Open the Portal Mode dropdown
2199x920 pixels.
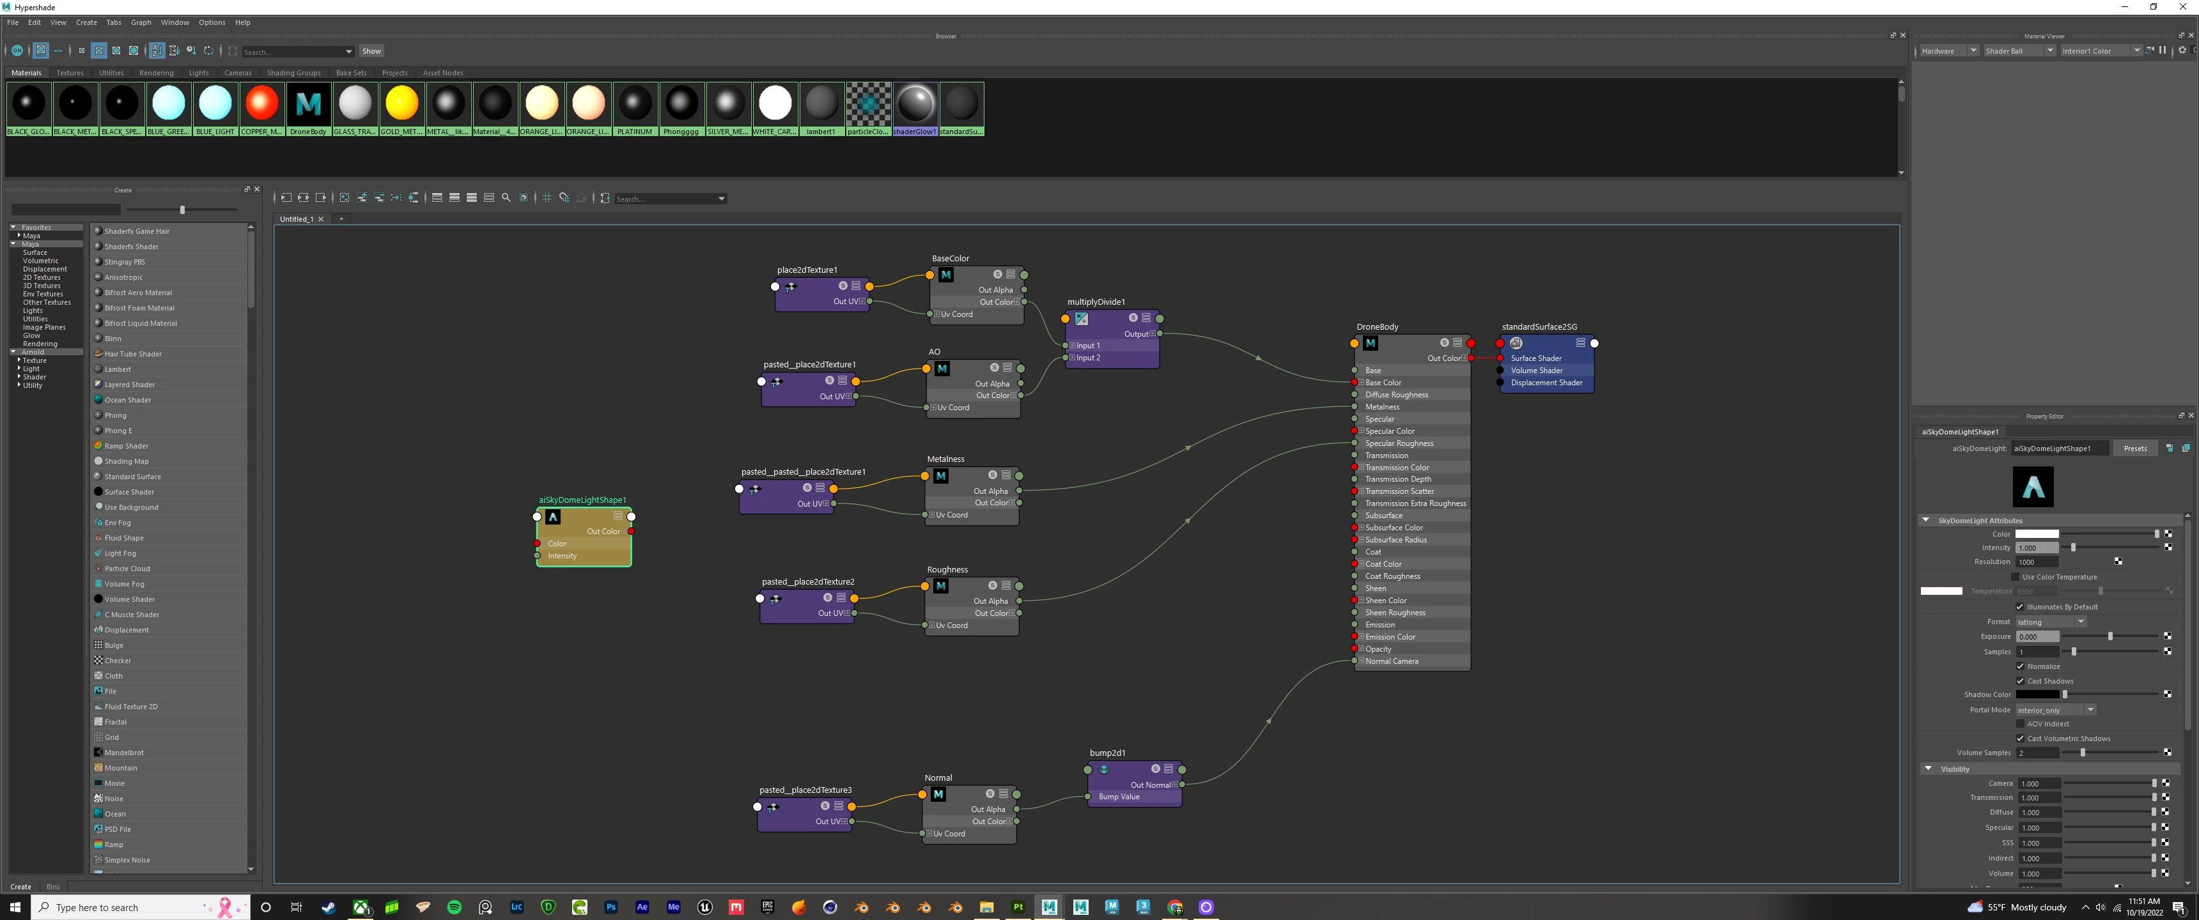pos(2056,710)
